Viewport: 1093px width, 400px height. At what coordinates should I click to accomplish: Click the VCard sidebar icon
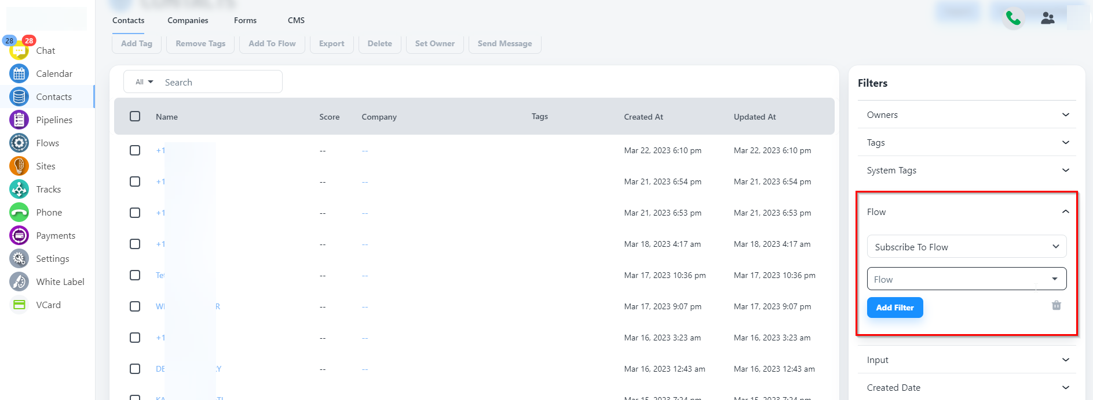coord(19,305)
